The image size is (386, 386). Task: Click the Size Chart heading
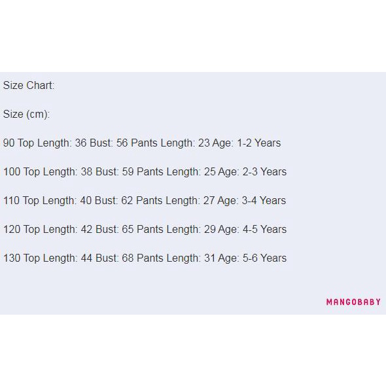[29, 86]
